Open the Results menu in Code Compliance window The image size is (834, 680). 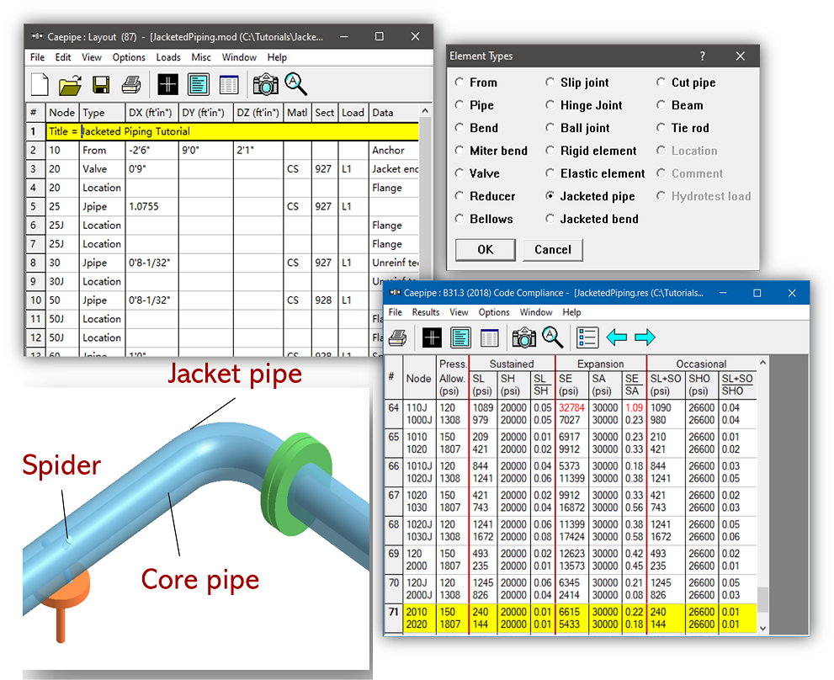click(x=426, y=312)
